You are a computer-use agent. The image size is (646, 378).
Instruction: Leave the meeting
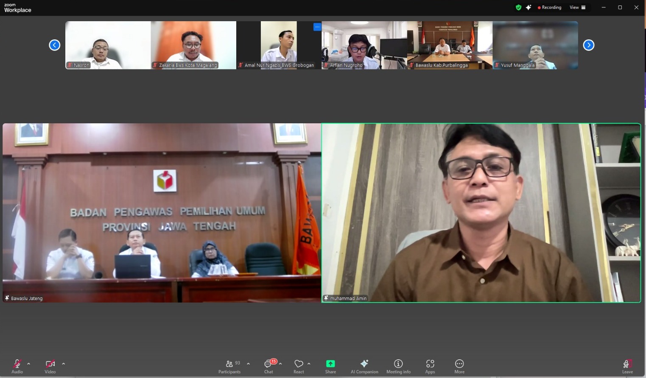pos(627,366)
